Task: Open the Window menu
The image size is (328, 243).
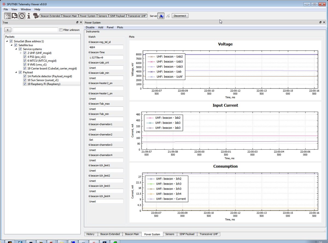Action: point(26,9)
